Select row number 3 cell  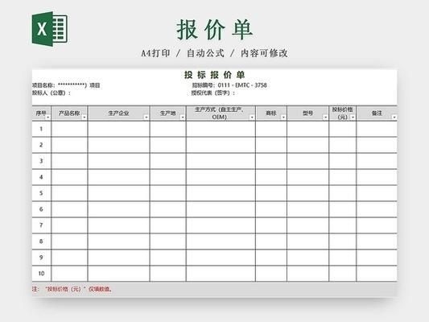click(41, 161)
